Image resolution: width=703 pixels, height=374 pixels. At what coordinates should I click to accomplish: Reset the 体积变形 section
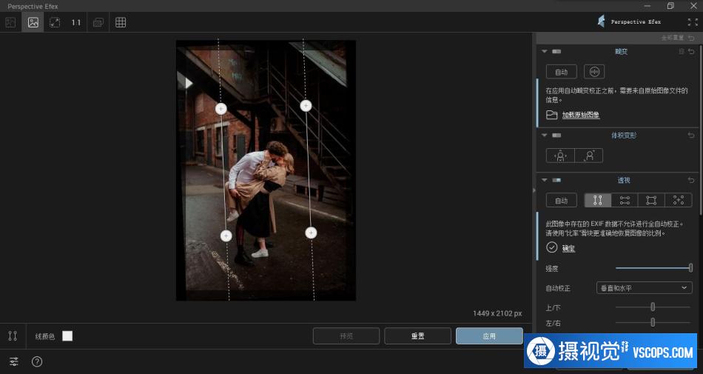pos(691,135)
